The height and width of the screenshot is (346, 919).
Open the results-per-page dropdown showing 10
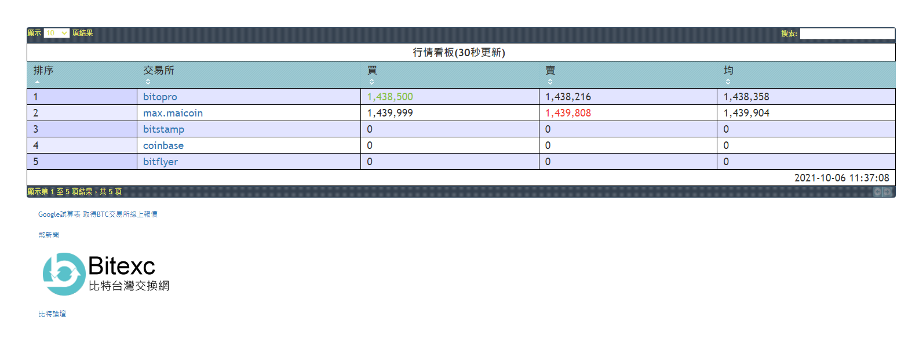pyautogui.click(x=57, y=33)
